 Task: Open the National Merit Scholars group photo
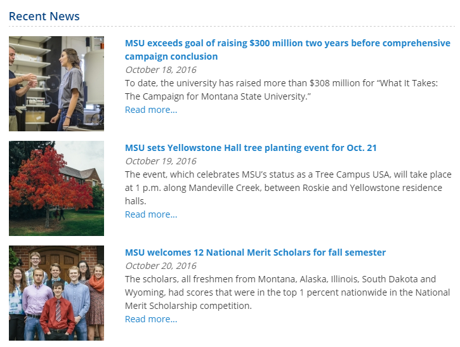pyautogui.click(x=56, y=293)
